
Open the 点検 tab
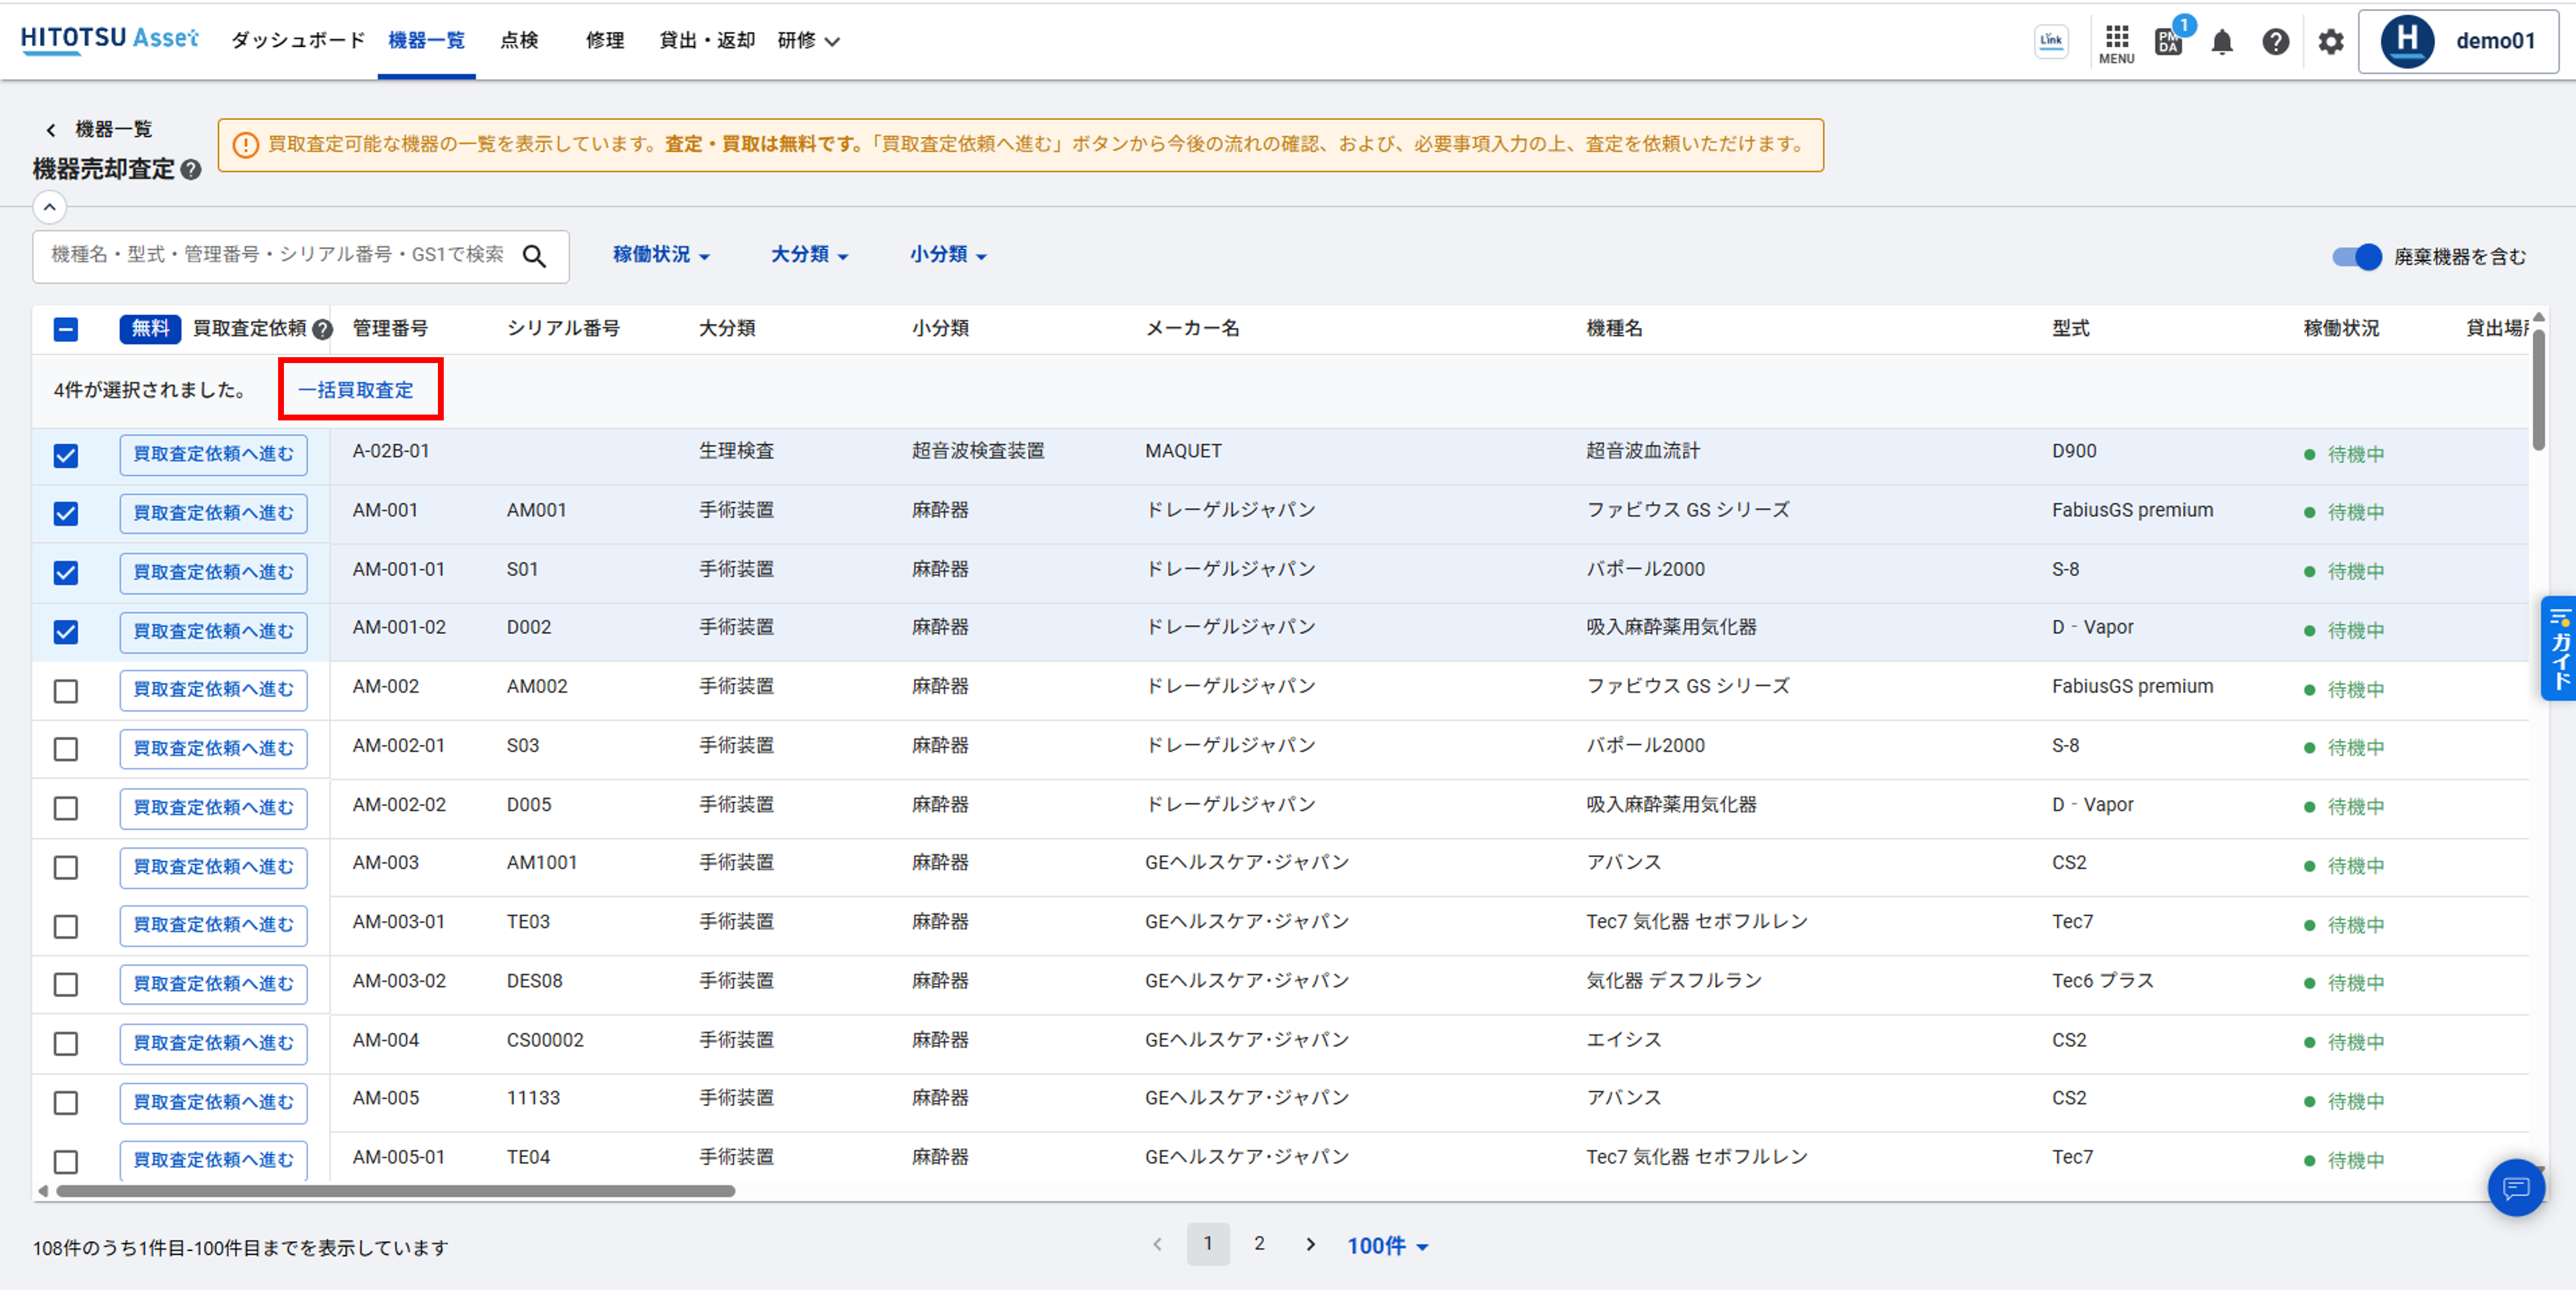519,41
